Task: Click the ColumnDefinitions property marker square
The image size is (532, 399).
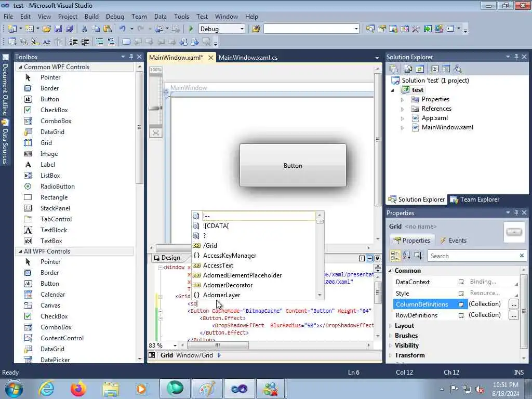Action: point(461,304)
